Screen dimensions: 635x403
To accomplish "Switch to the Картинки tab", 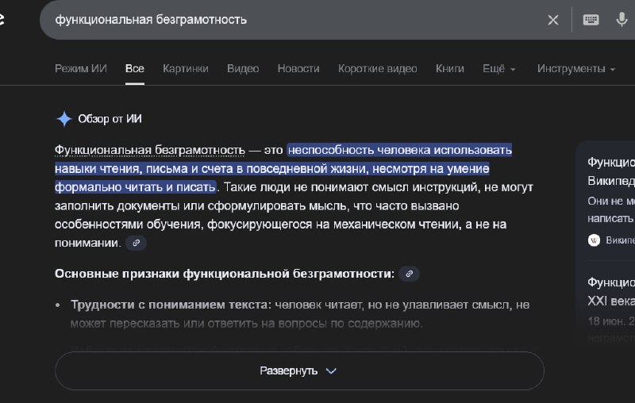I will click(185, 69).
